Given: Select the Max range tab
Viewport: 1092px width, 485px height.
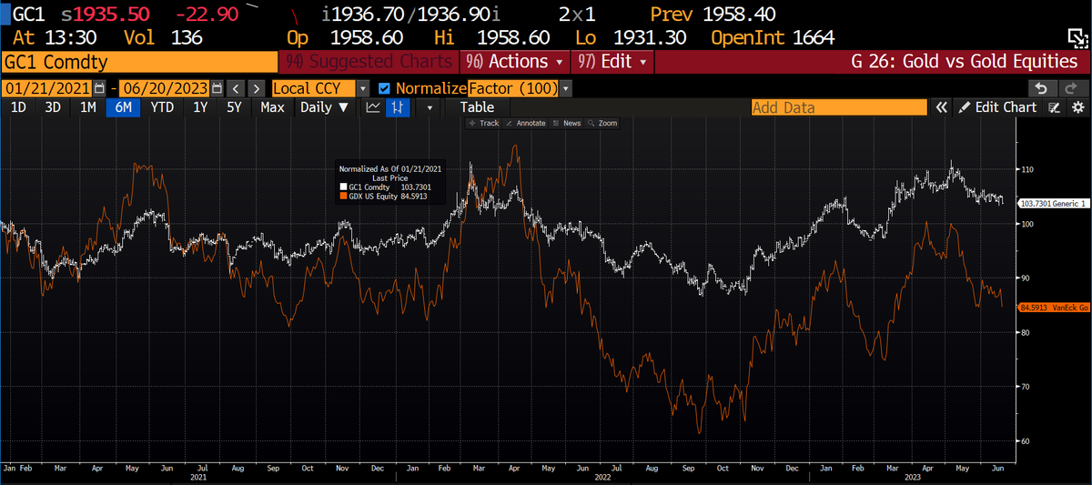Looking at the screenshot, I should [x=272, y=107].
